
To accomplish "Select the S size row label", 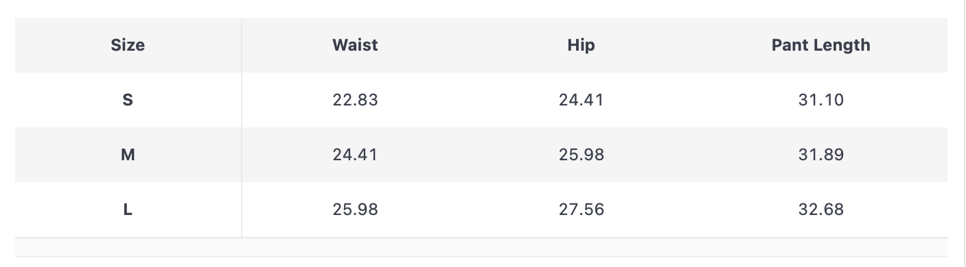I will (x=128, y=100).
